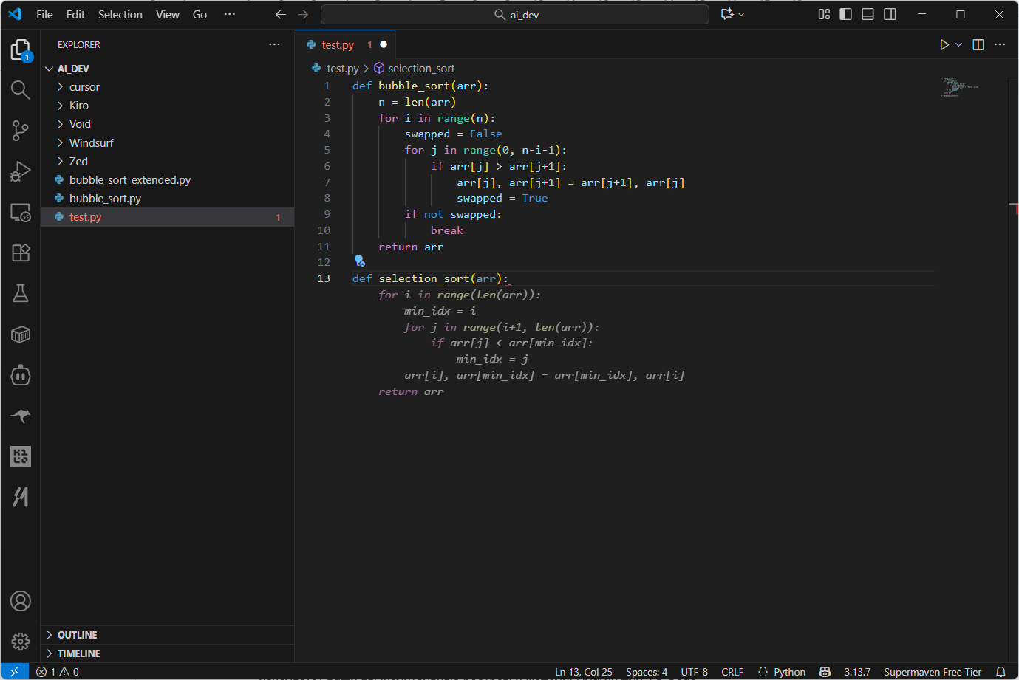Open Remote Explorer in activity bar
Image resolution: width=1019 pixels, height=680 pixels.
pyautogui.click(x=20, y=213)
